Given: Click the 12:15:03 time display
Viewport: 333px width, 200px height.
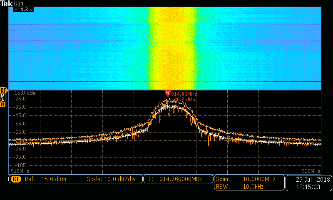Looking at the screenshot, I should click(x=309, y=187).
